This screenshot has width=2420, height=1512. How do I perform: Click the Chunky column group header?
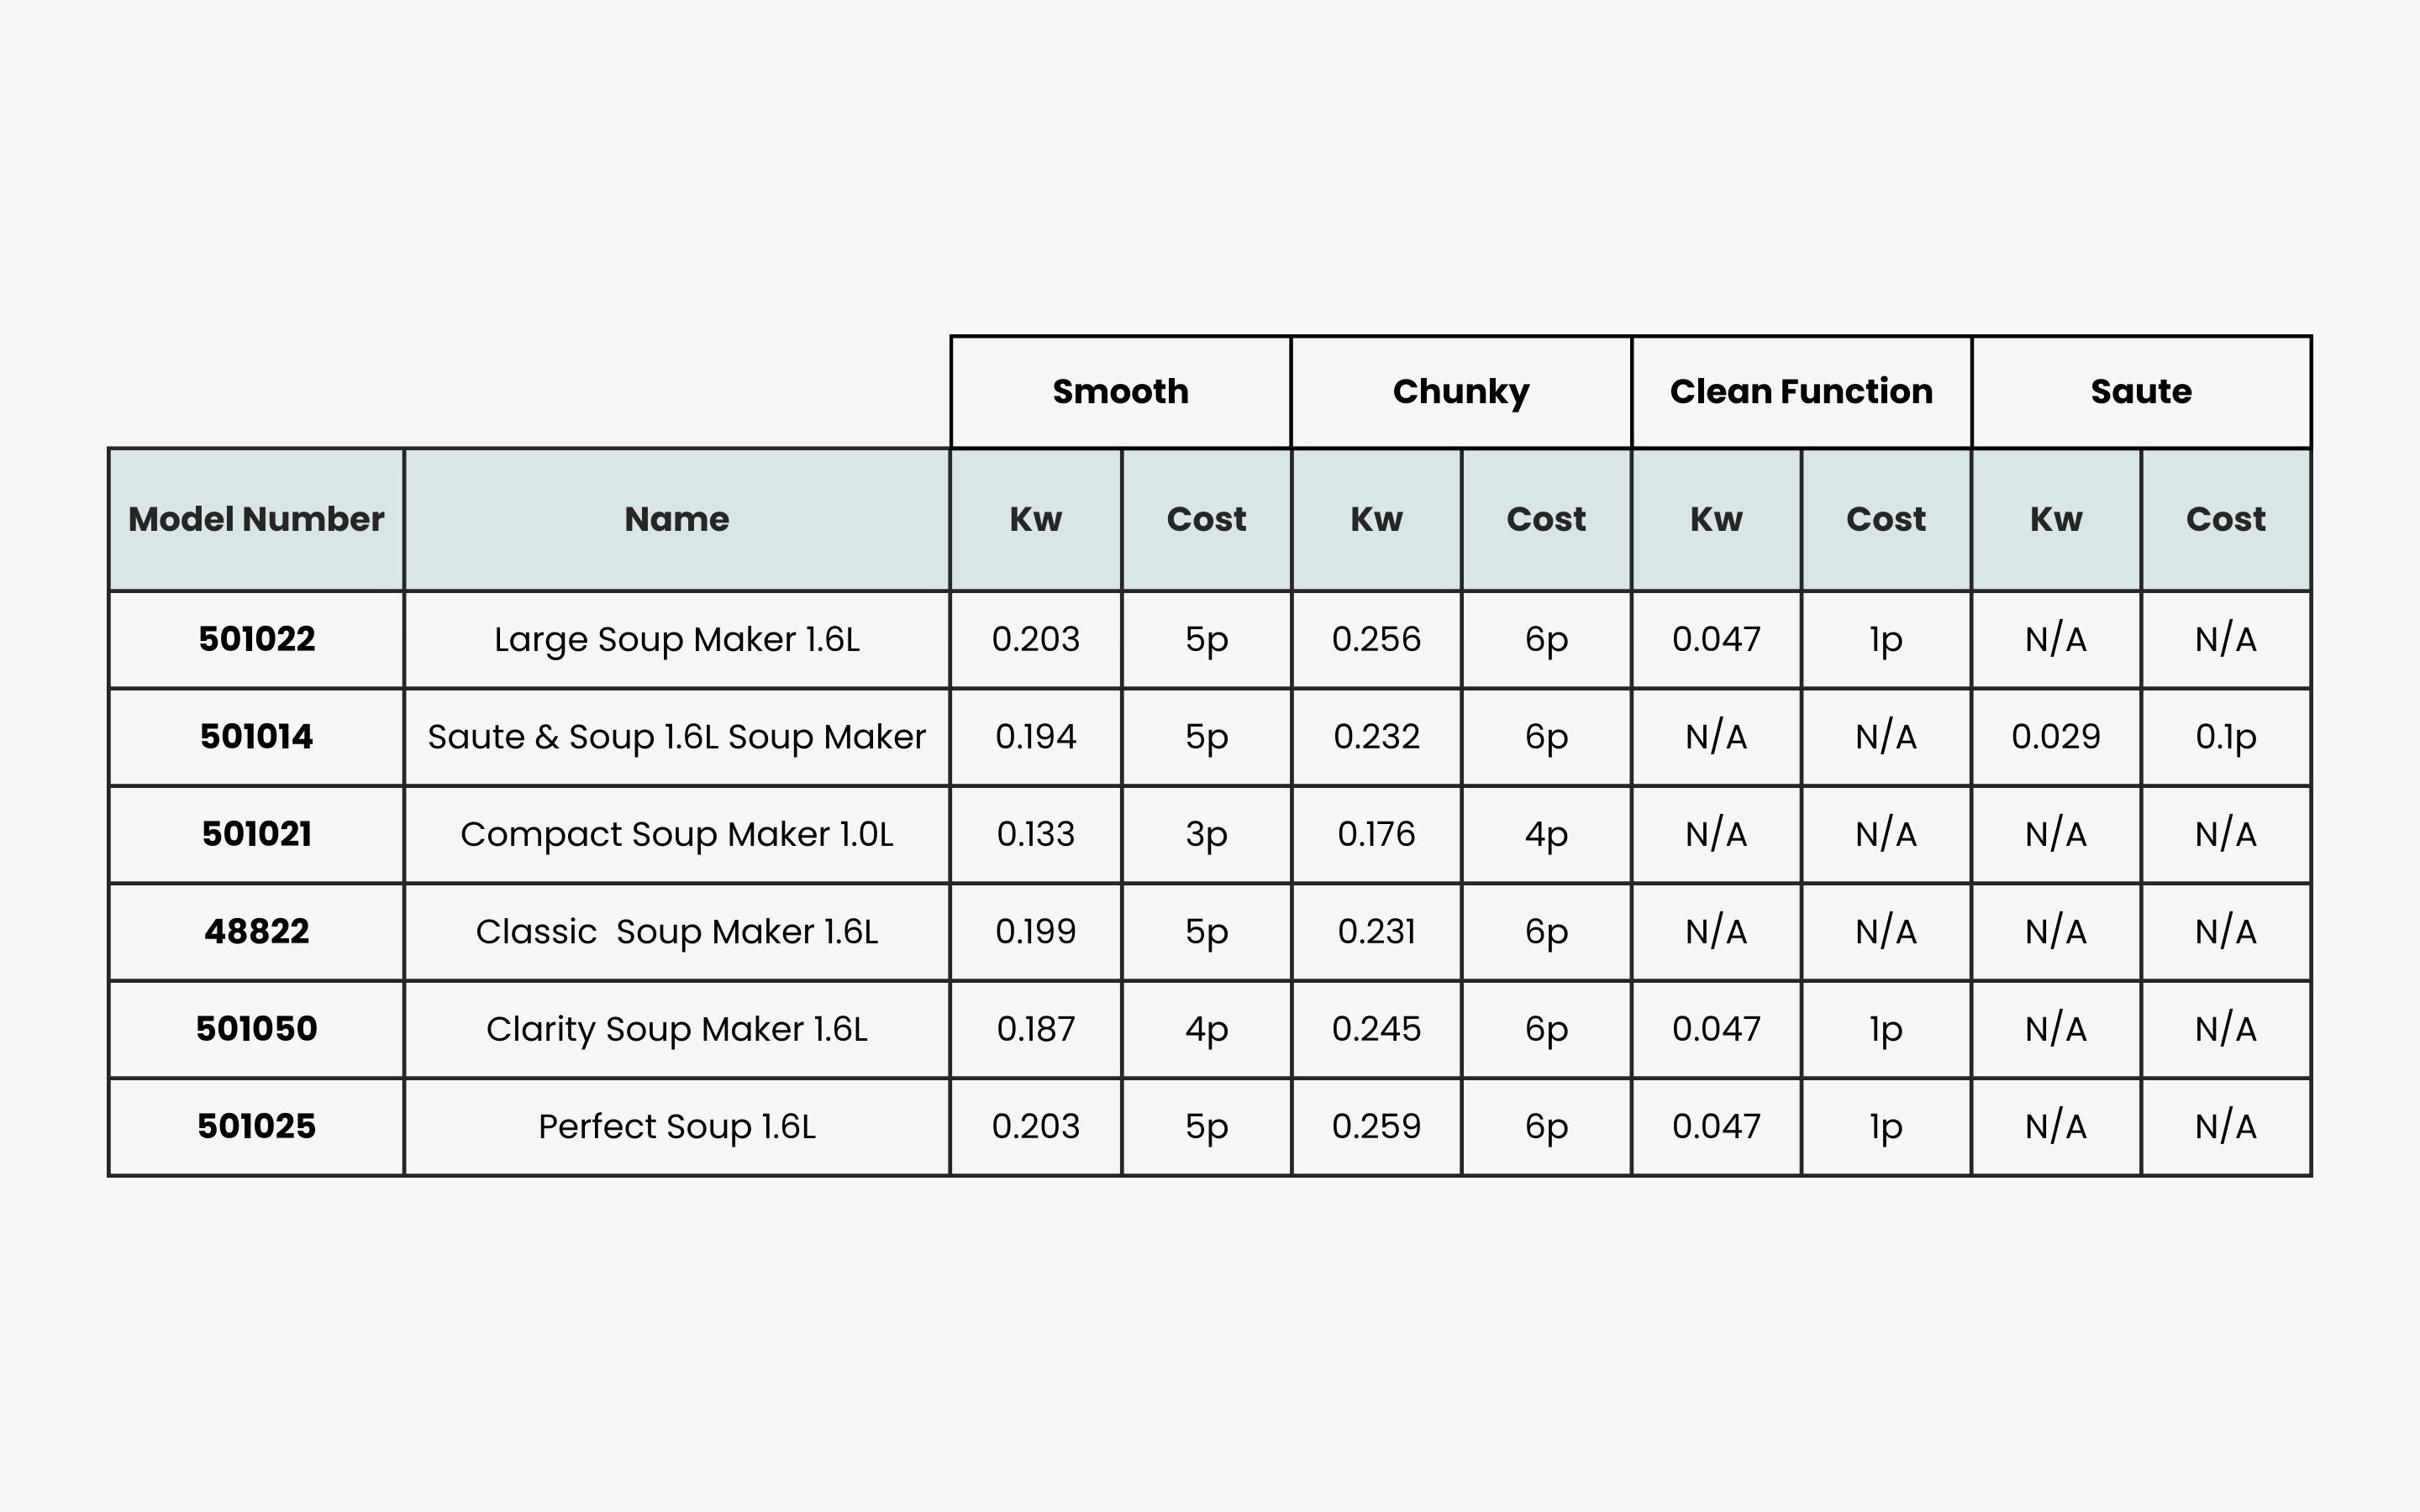[1460, 391]
